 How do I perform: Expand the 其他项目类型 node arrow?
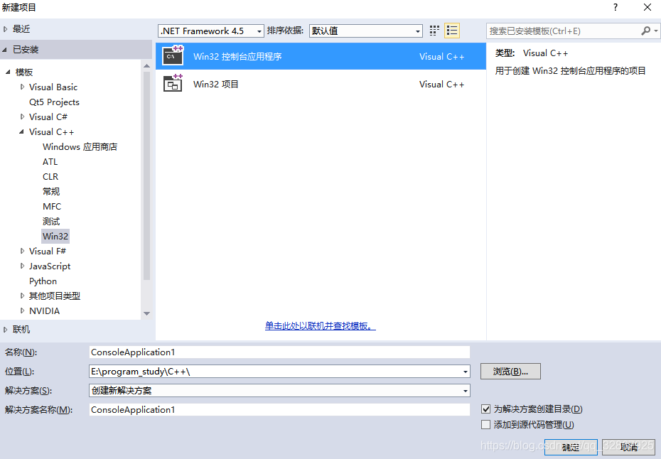click(x=22, y=296)
